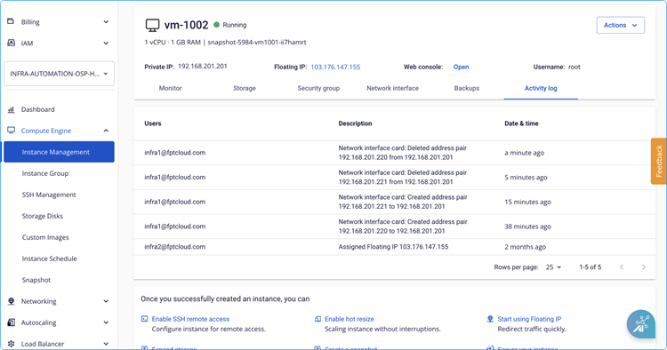Click the Dashboard chart icon
The image size is (667, 350).
[11, 109]
